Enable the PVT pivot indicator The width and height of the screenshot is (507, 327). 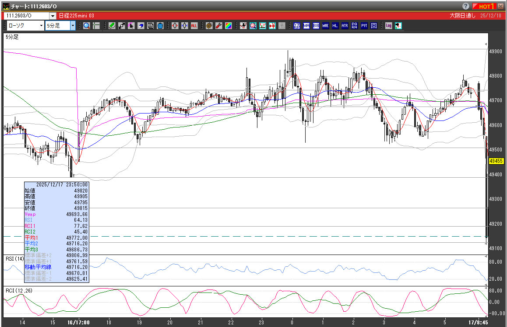[364, 26]
